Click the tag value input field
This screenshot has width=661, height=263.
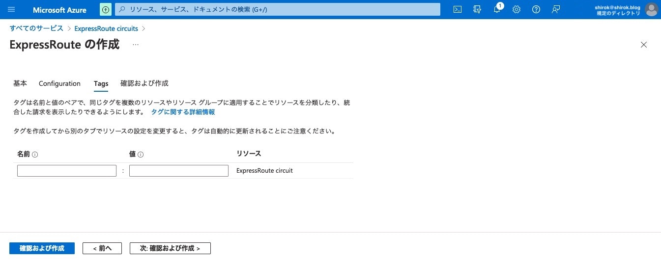pyautogui.click(x=179, y=171)
